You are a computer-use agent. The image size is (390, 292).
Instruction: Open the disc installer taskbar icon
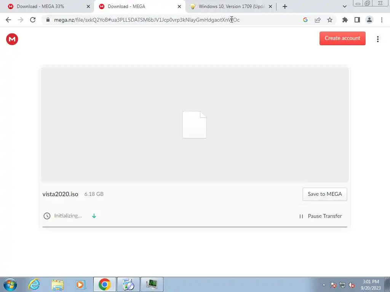click(128, 284)
